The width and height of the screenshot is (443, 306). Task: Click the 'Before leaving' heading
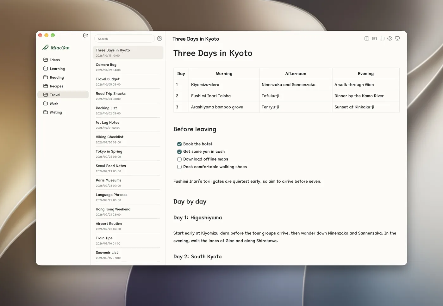pyautogui.click(x=195, y=129)
